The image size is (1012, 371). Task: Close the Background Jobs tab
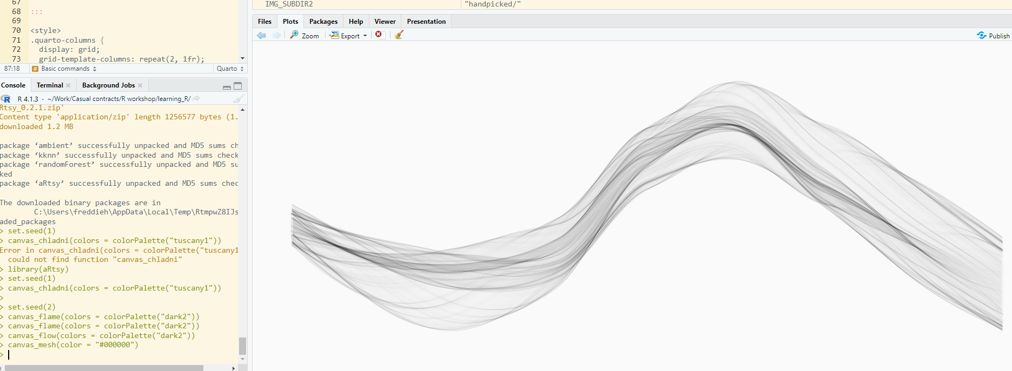click(x=140, y=85)
